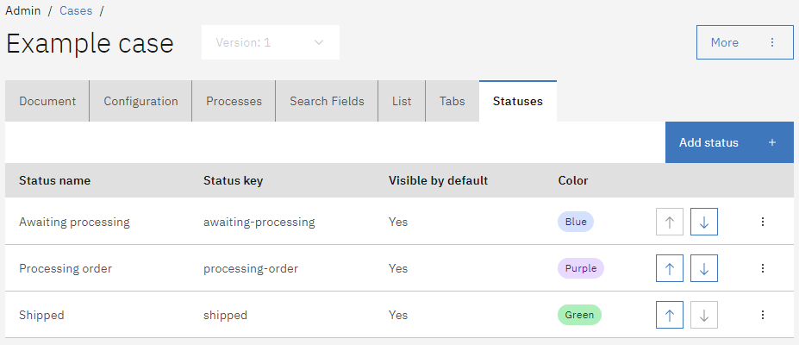Move Processing order status down
This screenshot has height=345, width=799.
704,268
